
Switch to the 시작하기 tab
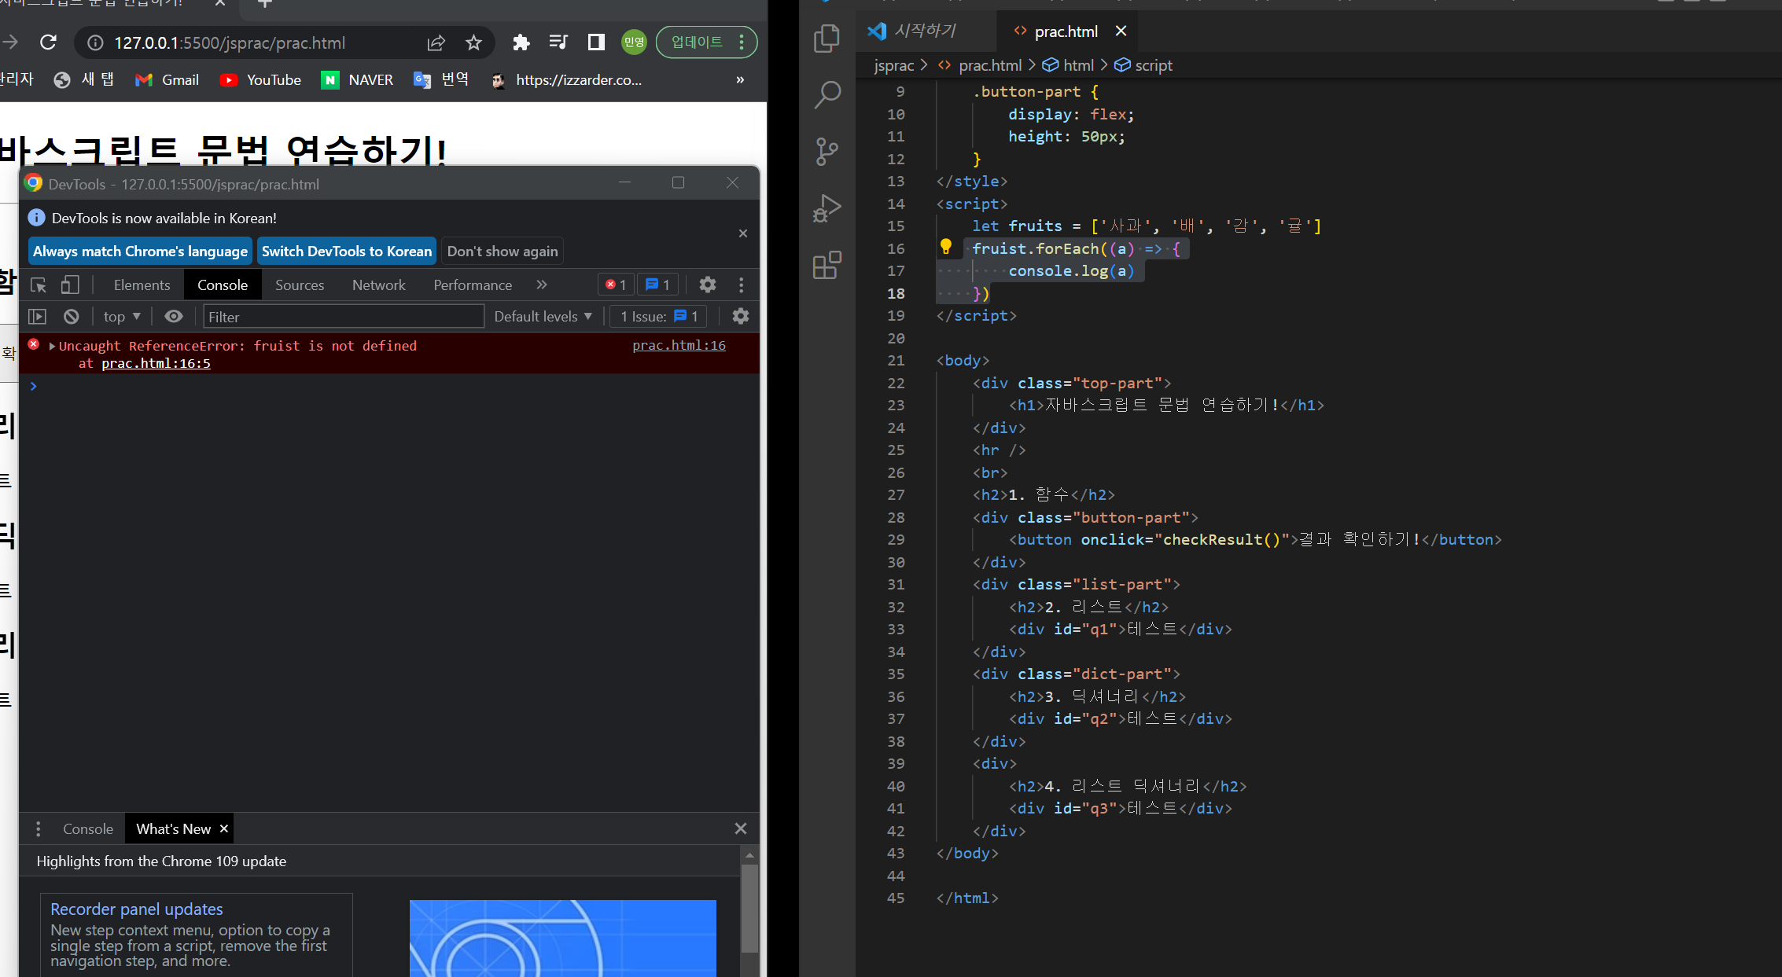click(x=926, y=31)
